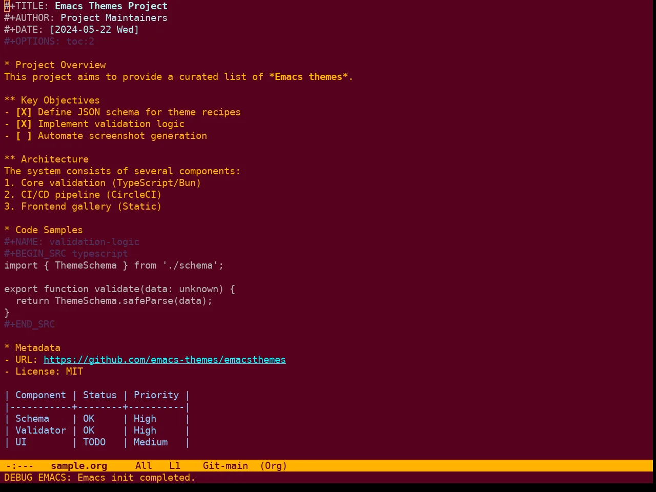656x492 pixels.
Task: Click the (Org) major mode indicator
Action: 273,466
